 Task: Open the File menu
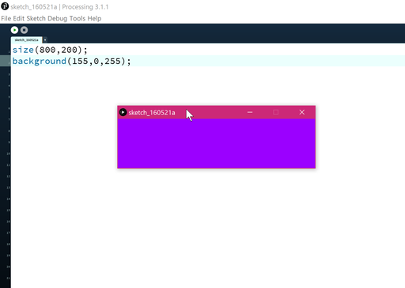tap(6, 18)
